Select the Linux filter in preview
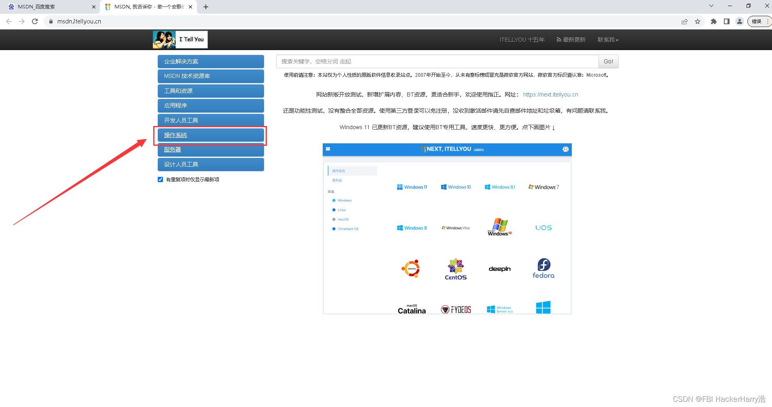The height and width of the screenshot is (407, 772). 339,210
